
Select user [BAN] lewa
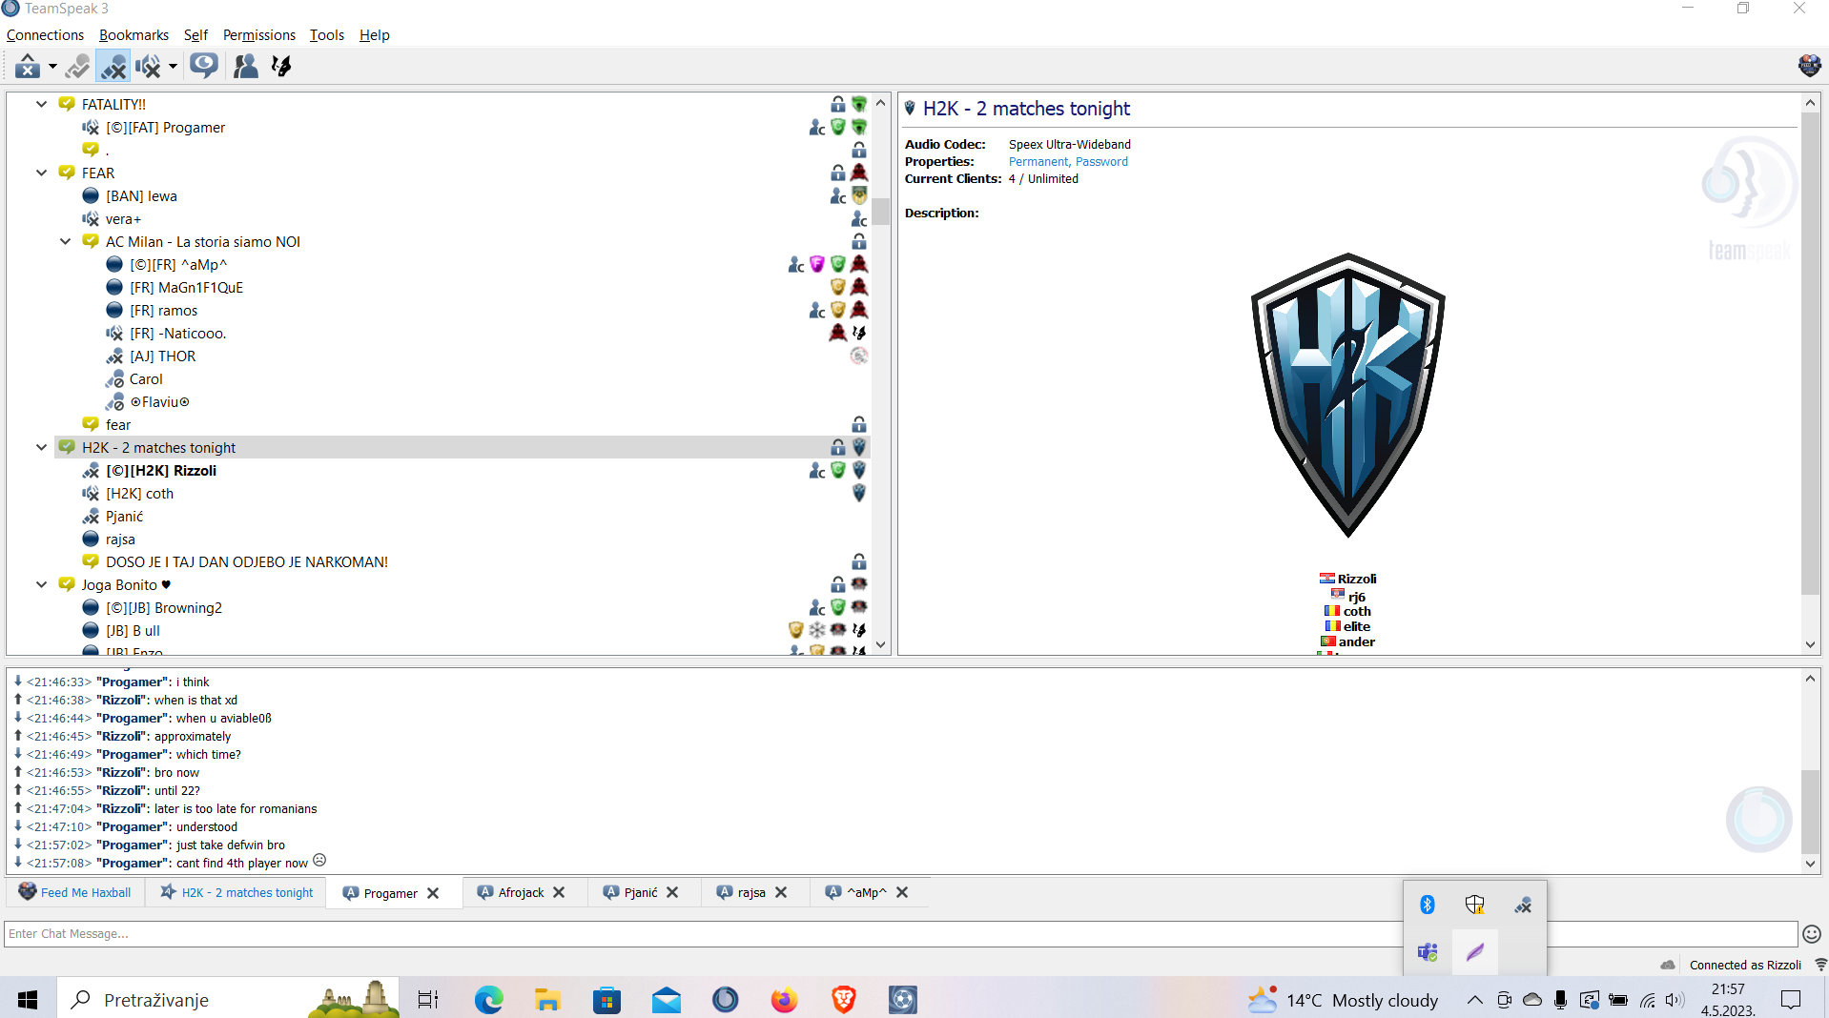pyautogui.click(x=141, y=196)
